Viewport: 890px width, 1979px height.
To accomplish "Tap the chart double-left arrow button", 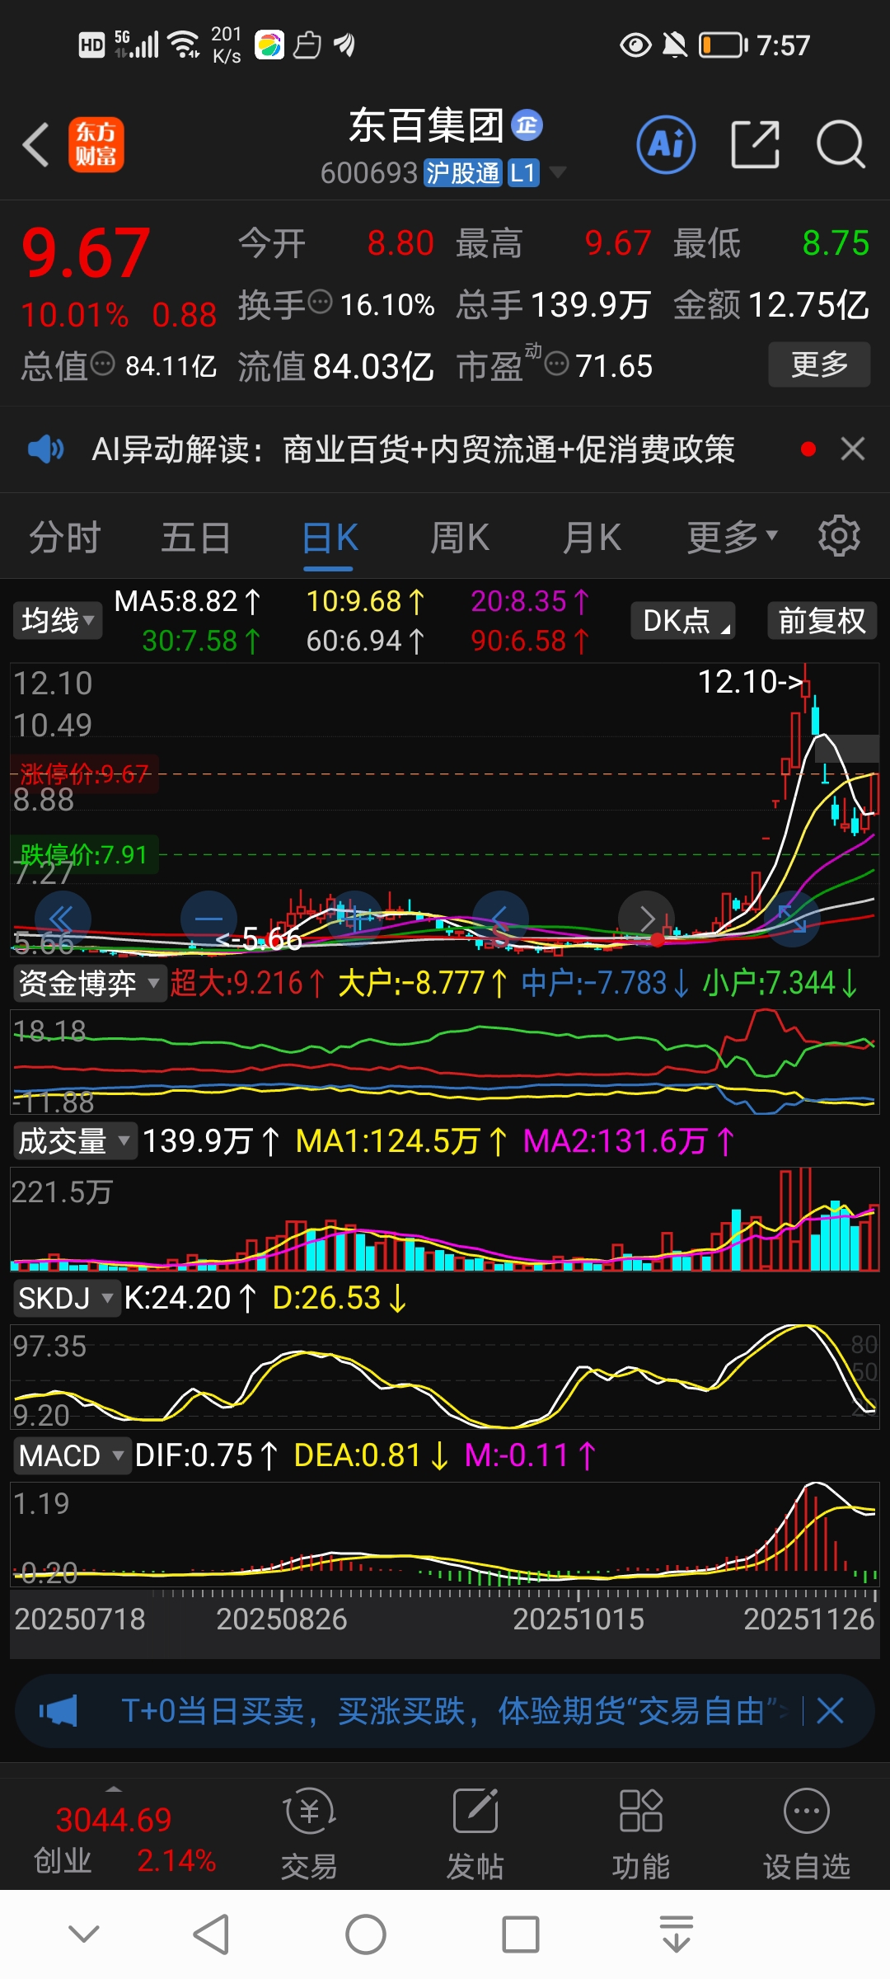I will [x=63, y=919].
